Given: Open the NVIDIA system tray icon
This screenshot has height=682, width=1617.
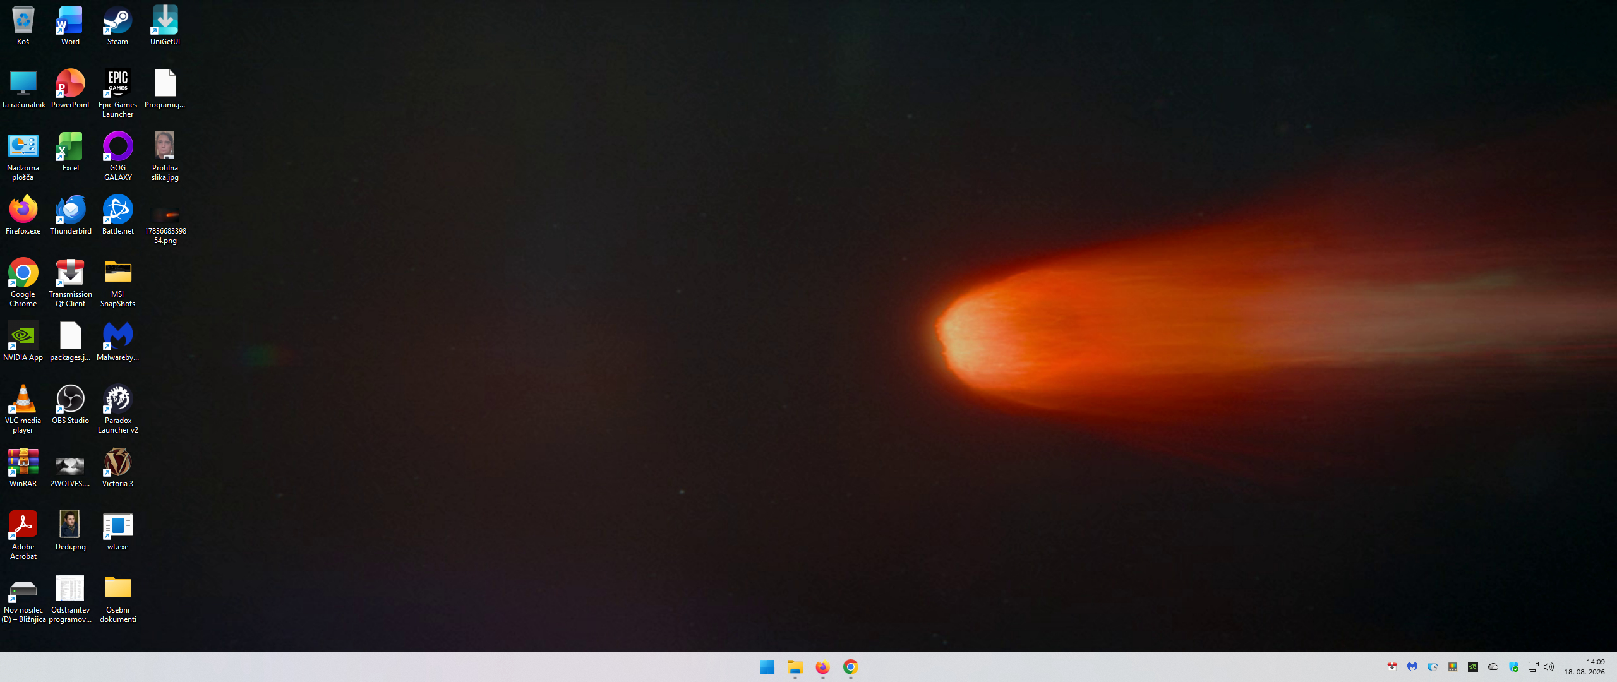Looking at the screenshot, I should pos(1473,667).
